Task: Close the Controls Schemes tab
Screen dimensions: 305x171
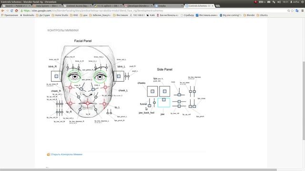Action: point(213,6)
